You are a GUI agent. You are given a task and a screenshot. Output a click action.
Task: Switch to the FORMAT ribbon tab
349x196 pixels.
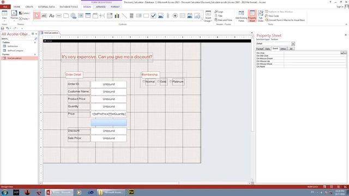point(115,7)
